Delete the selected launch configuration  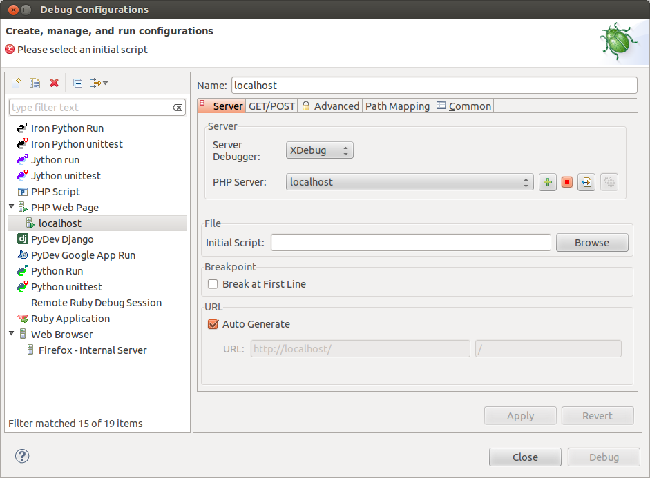[x=55, y=83]
